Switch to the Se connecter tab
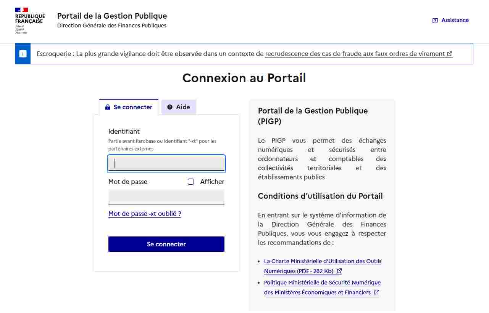 [x=129, y=107]
